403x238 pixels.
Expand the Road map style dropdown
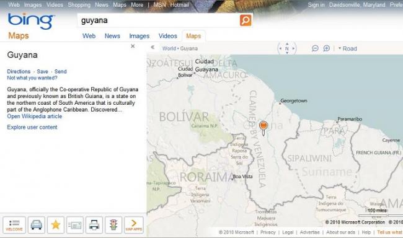(x=347, y=48)
